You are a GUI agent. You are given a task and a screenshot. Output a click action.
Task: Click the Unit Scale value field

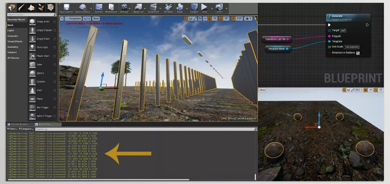[x=351, y=47]
